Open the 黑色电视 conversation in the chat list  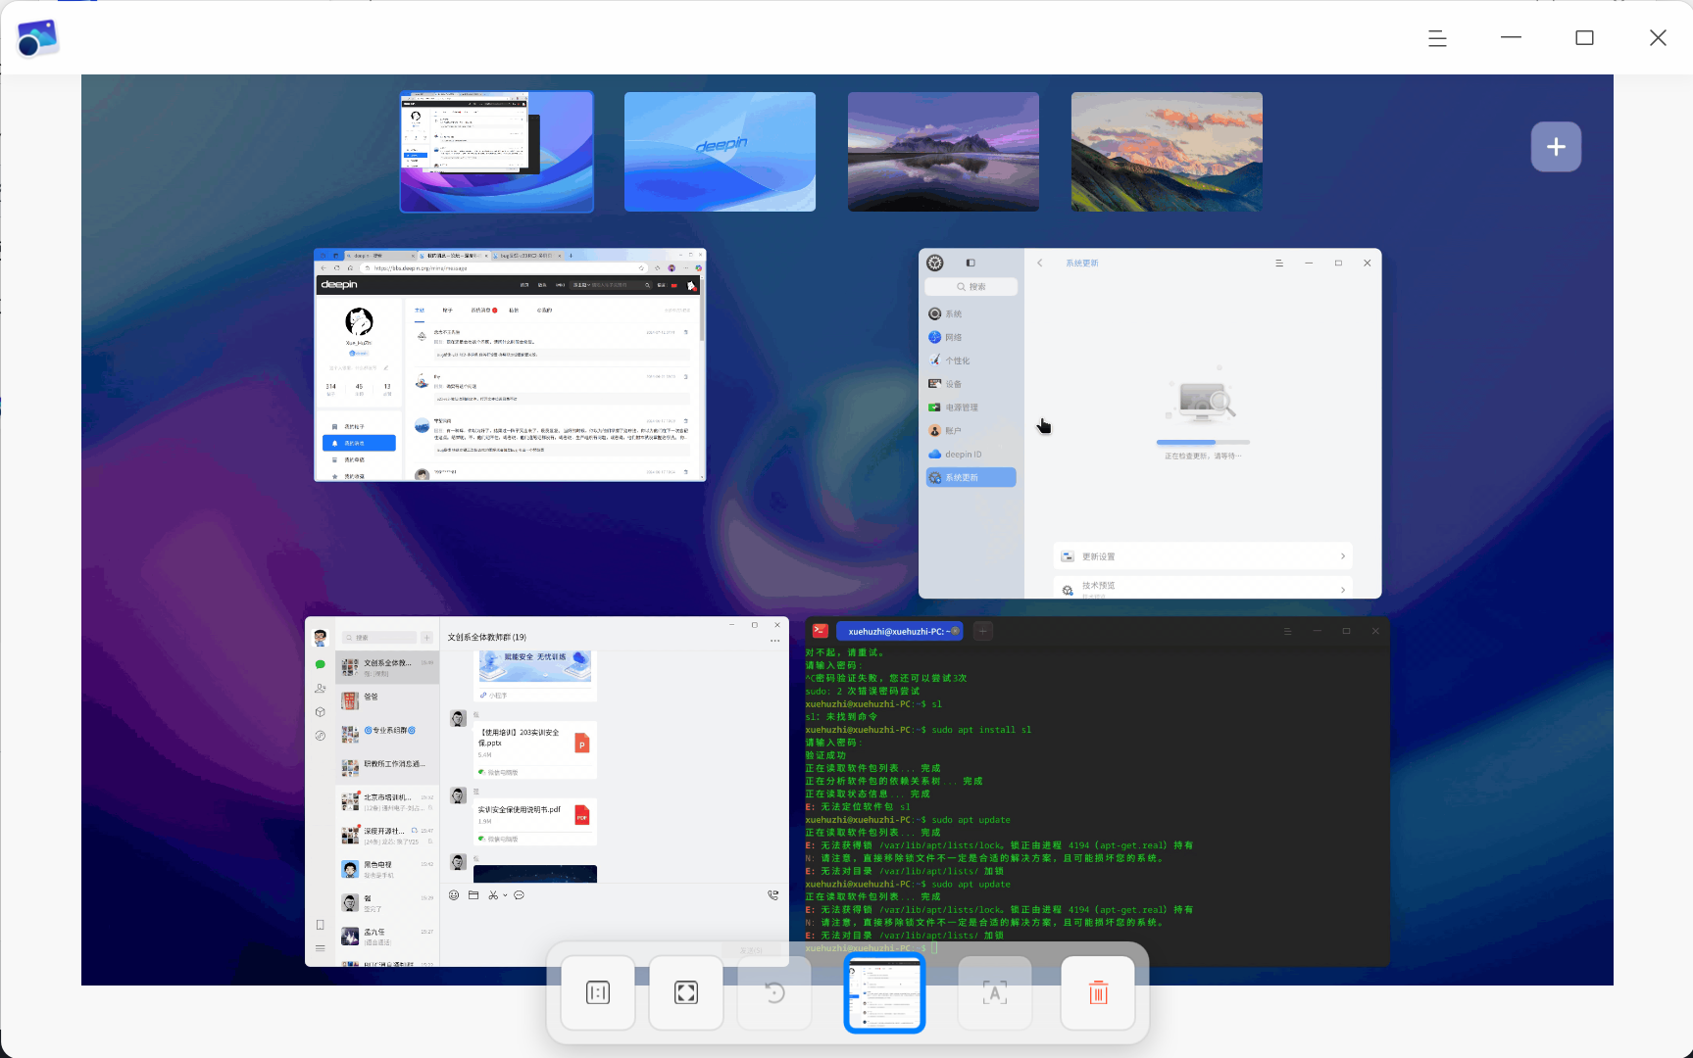pos(387,869)
